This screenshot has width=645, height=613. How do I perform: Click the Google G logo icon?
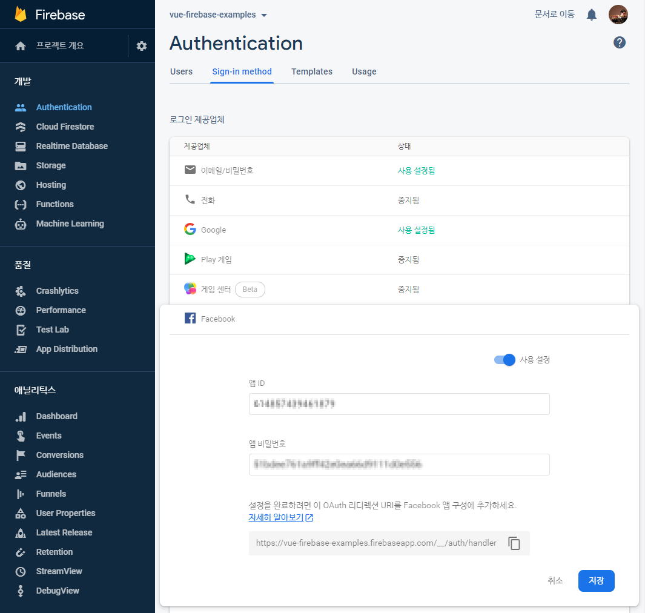coord(190,229)
